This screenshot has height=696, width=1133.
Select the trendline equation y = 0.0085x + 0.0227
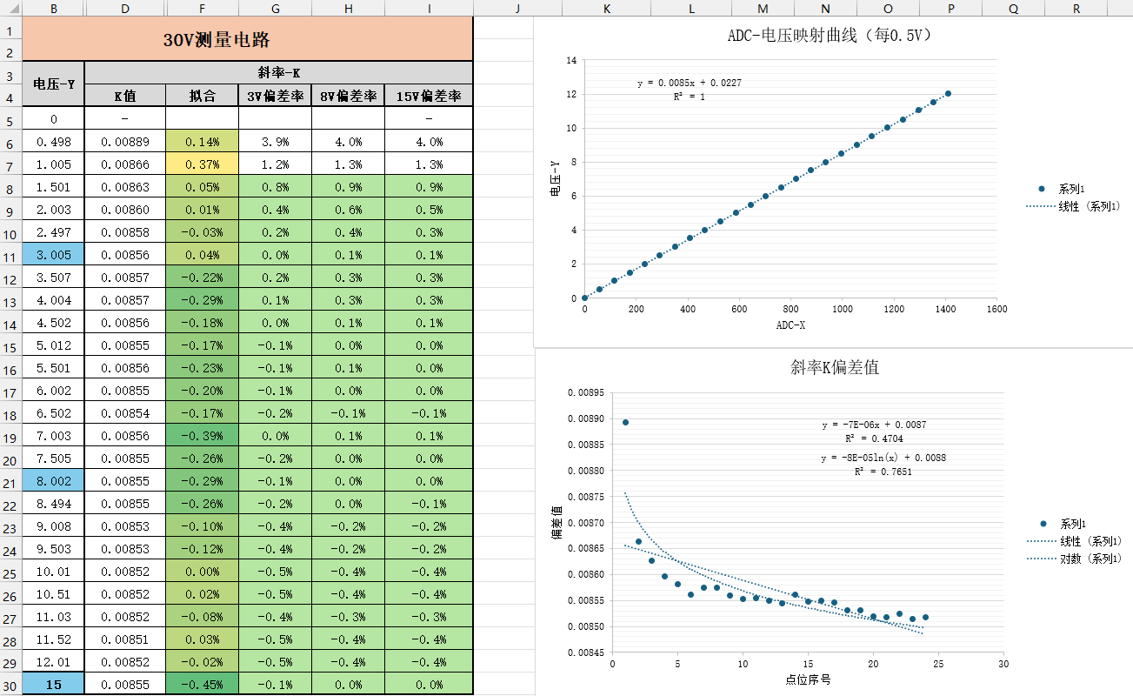tap(689, 84)
